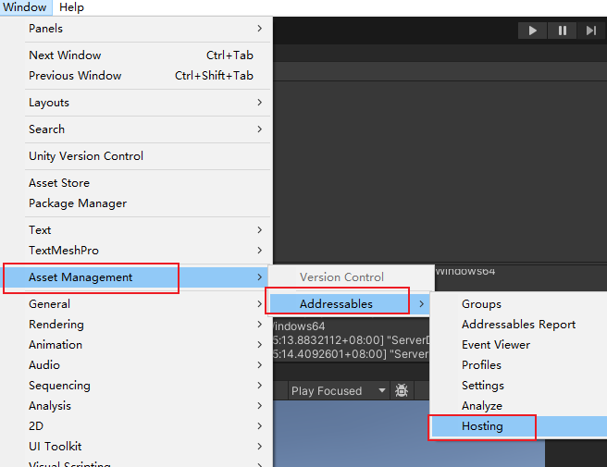Open the Help menu in the menu bar
Viewport: 607px width, 467px height.
[x=71, y=7]
